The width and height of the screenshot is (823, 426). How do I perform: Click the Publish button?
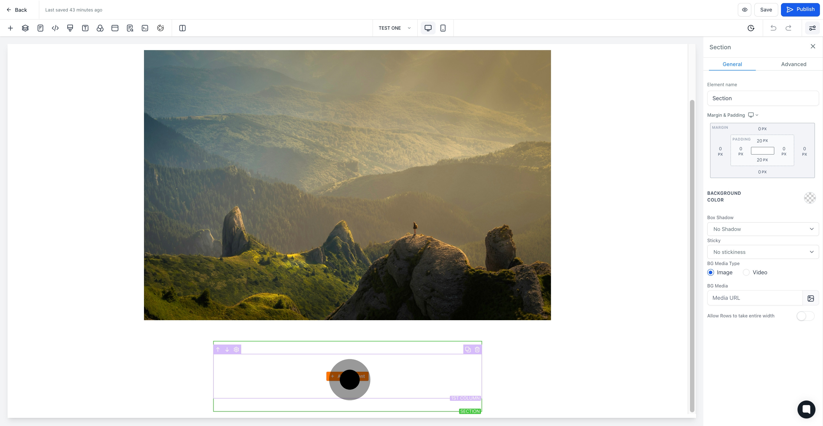pos(800,10)
